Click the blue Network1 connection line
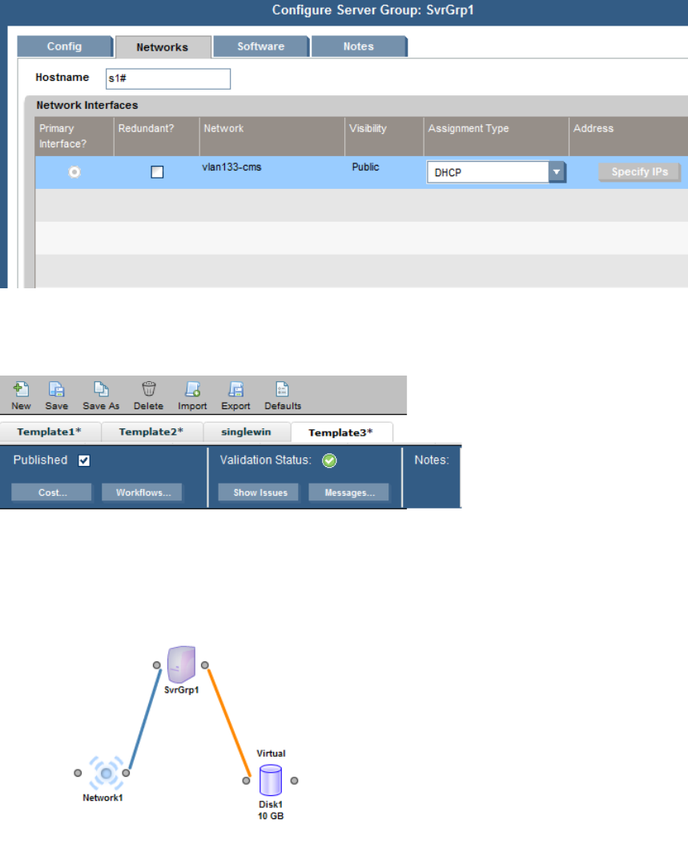Viewport: 688px width, 852px height. coord(145,719)
